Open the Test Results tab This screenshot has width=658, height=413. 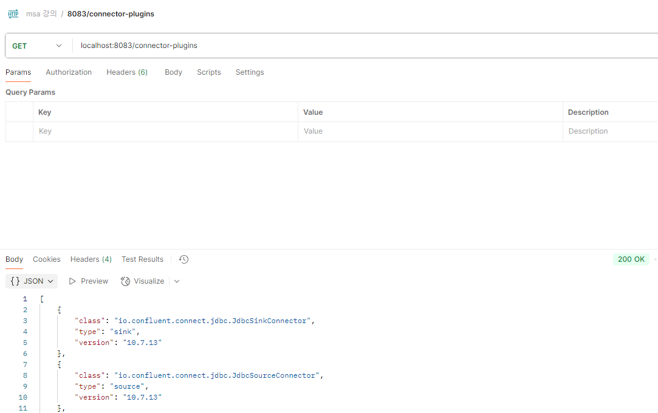(142, 259)
